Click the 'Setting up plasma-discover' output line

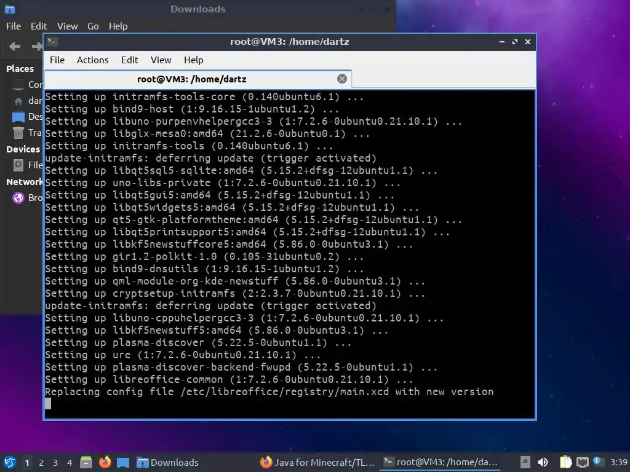point(198,342)
